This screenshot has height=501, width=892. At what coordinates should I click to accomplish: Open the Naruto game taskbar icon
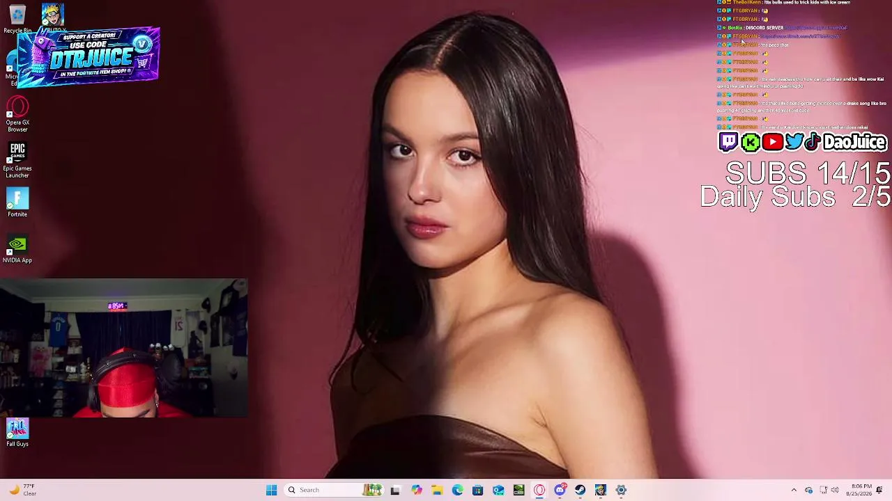pos(601,490)
